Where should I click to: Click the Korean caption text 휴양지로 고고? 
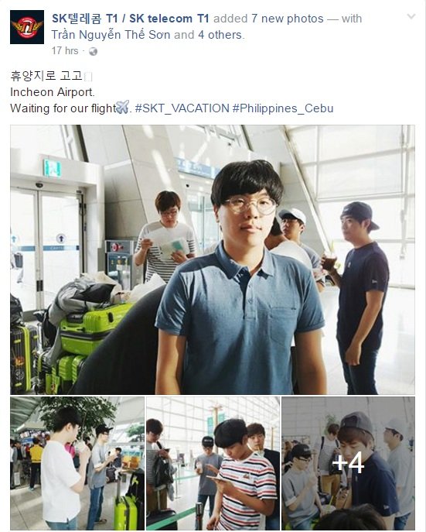(46, 75)
